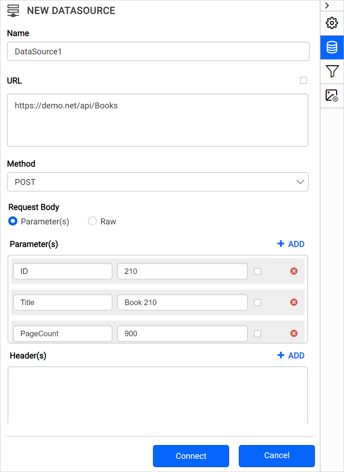Edit the value field containing Book 210
The image size is (344, 472).
tap(182, 302)
